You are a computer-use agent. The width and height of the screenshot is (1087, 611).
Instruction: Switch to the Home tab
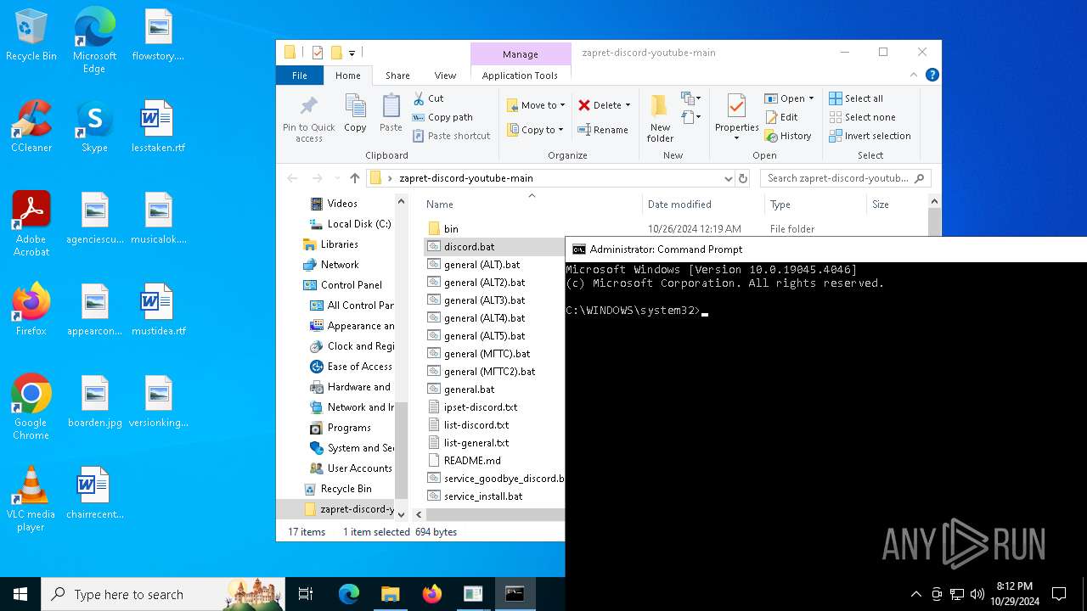[x=347, y=75]
